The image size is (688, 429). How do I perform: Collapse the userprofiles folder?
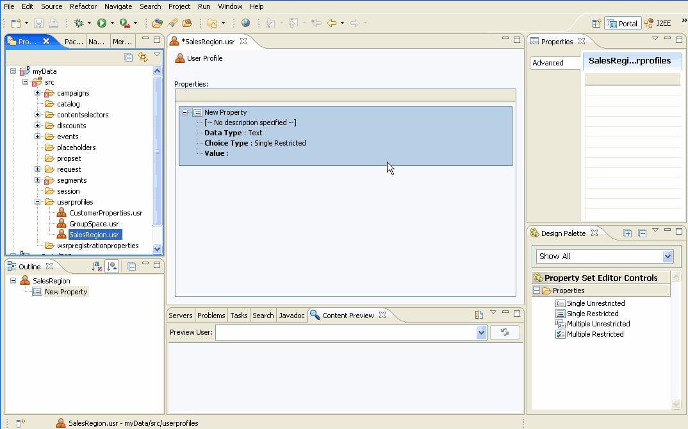[x=37, y=201]
